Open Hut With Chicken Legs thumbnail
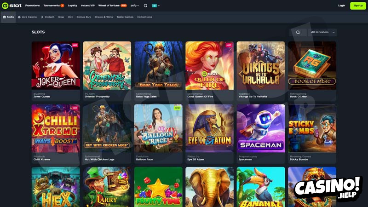The height and width of the screenshot is (207, 368). tap(107, 128)
